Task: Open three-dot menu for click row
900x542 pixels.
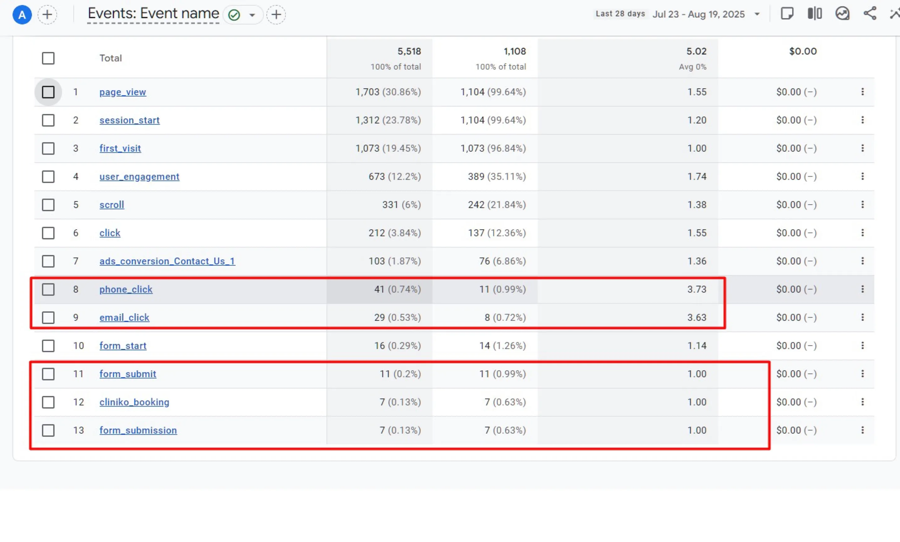Action: [862, 233]
